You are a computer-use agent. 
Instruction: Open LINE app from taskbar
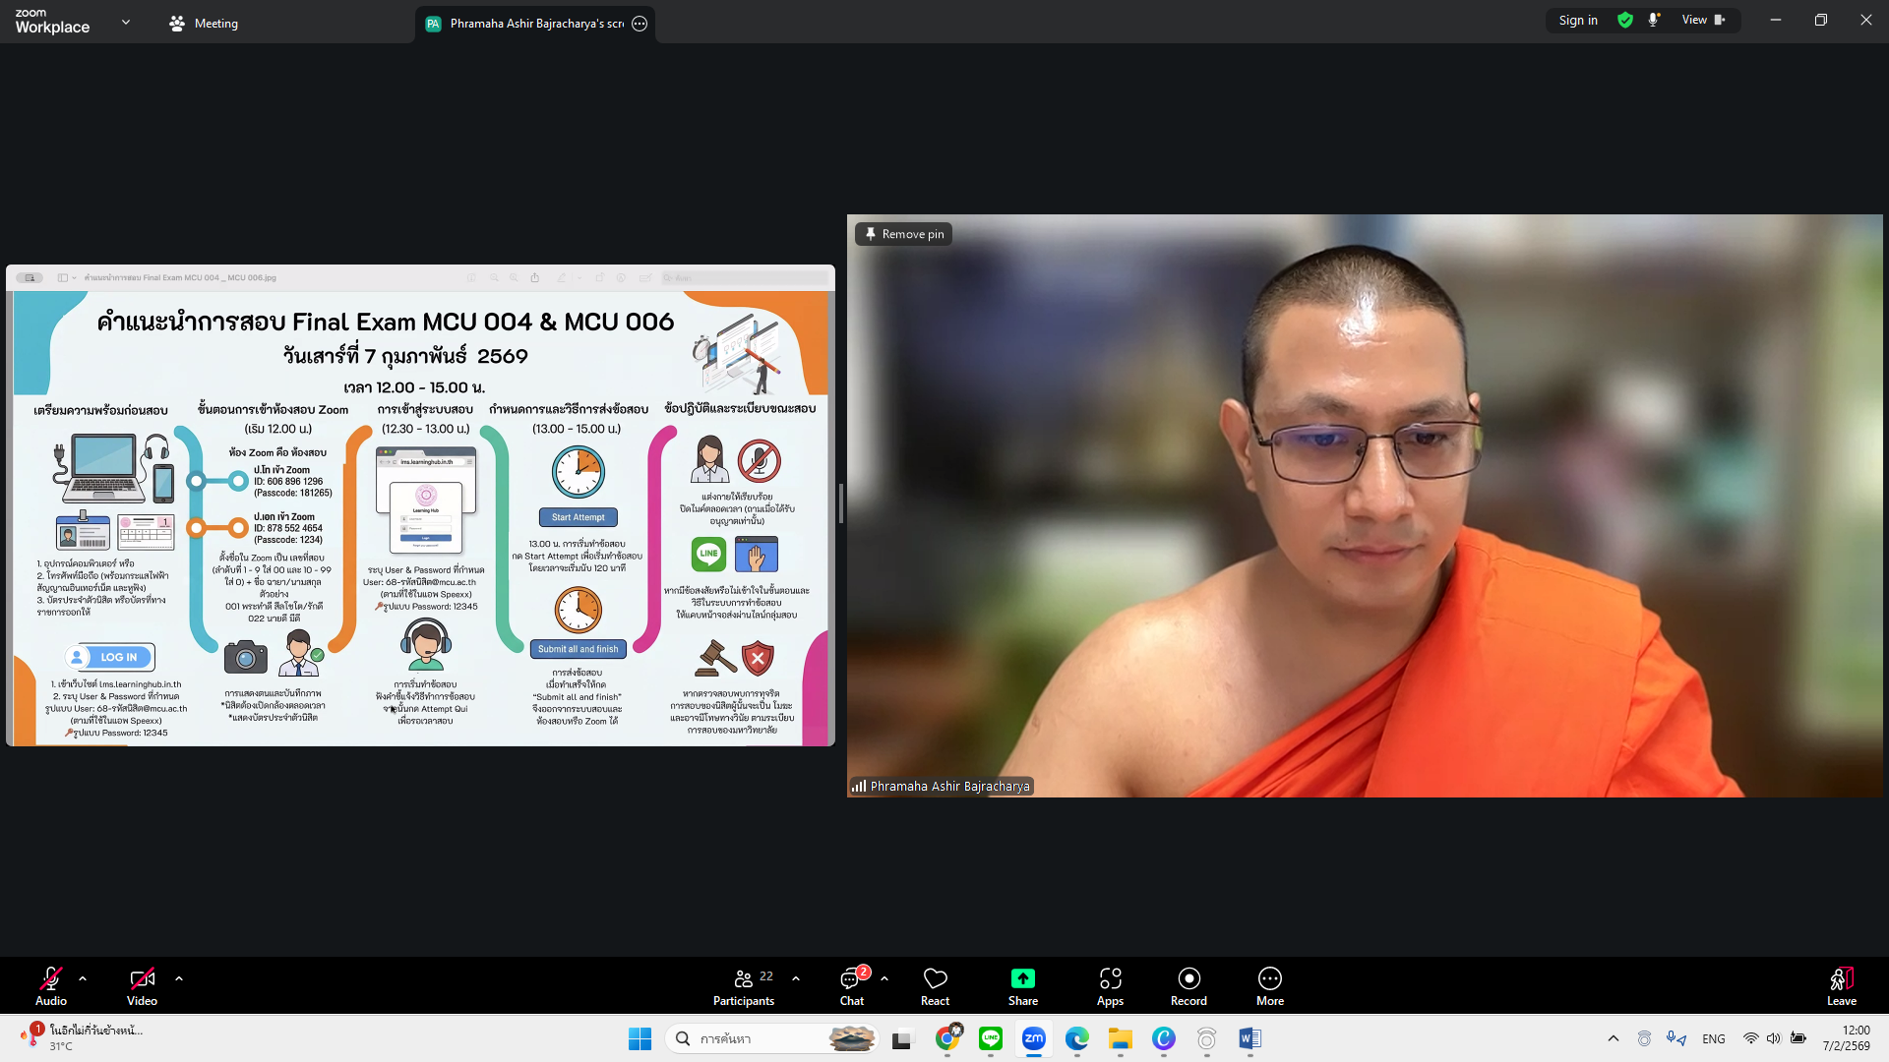click(x=991, y=1038)
